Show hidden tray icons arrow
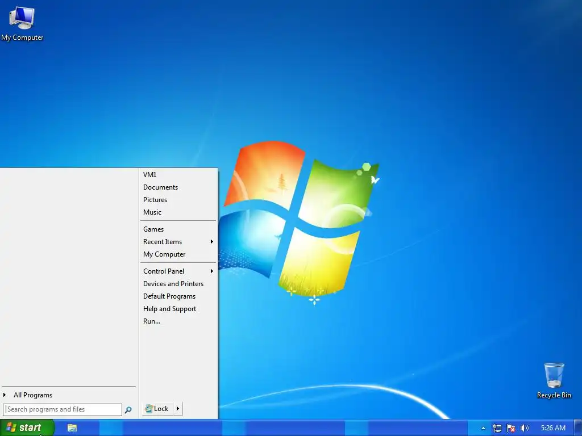The image size is (582, 436). pyautogui.click(x=483, y=428)
